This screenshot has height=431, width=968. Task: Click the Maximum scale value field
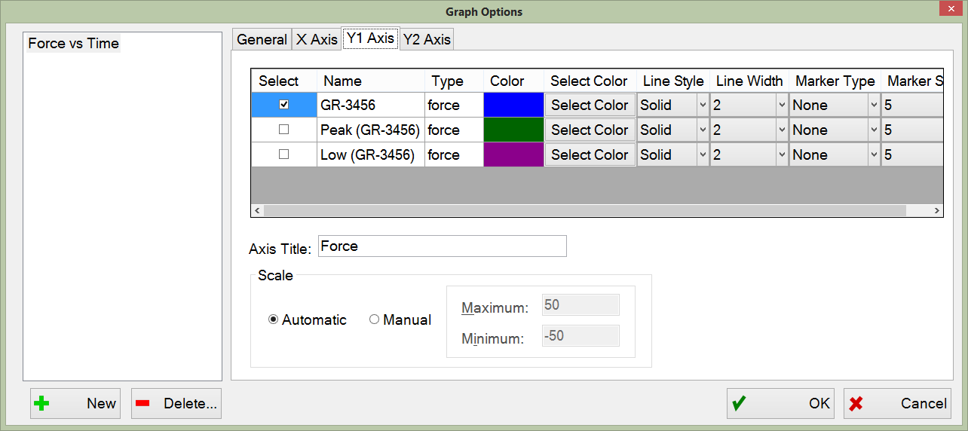580,305
